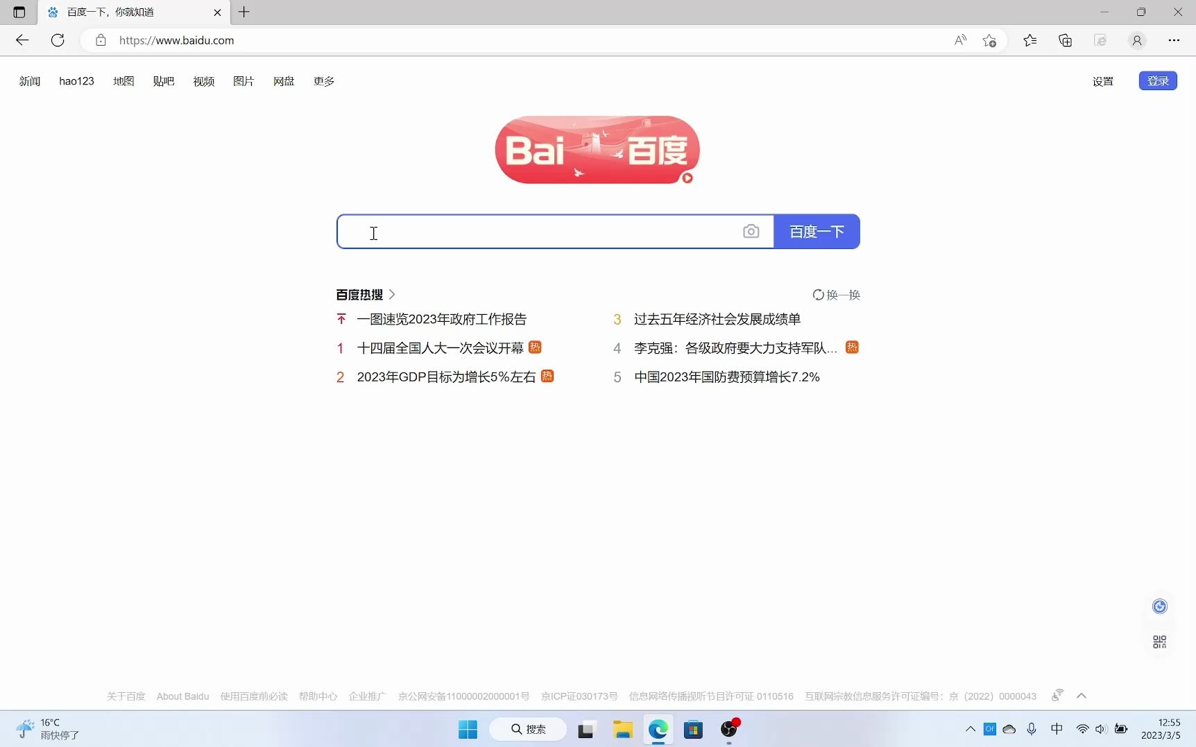Click the microphone tray icon
Screen dimensions: 1196x747
(x=1032, y=729)
